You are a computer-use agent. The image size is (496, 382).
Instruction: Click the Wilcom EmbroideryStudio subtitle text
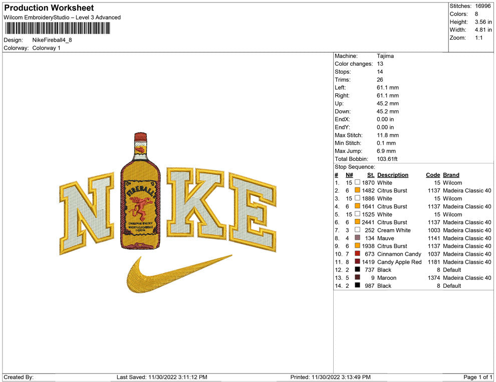62,18
